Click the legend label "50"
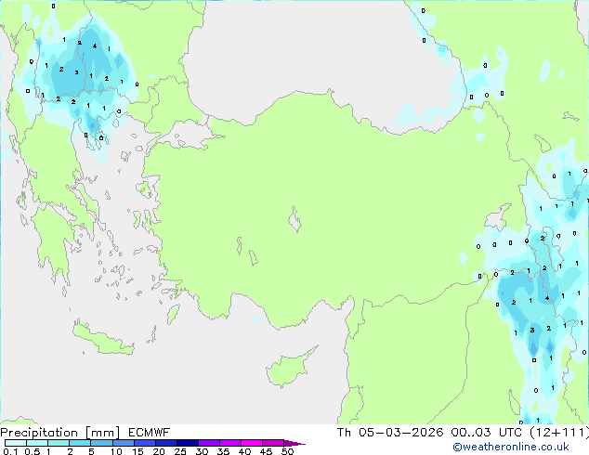 pyautogui.click(x=287, y=451)
